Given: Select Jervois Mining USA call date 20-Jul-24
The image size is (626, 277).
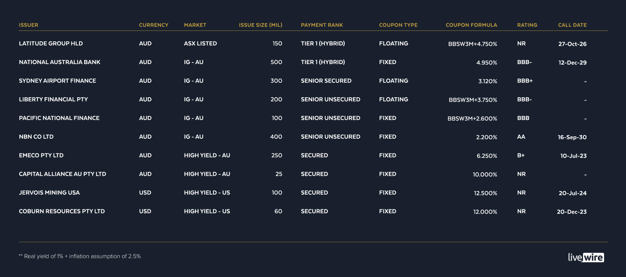Looking at the screenshot, I should 572,193.
